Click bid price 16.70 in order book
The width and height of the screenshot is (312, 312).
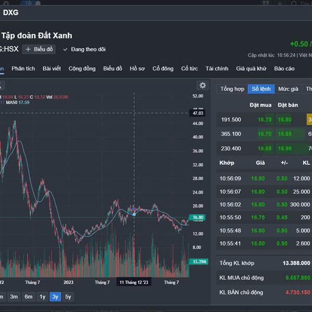[x=265, y=134]
